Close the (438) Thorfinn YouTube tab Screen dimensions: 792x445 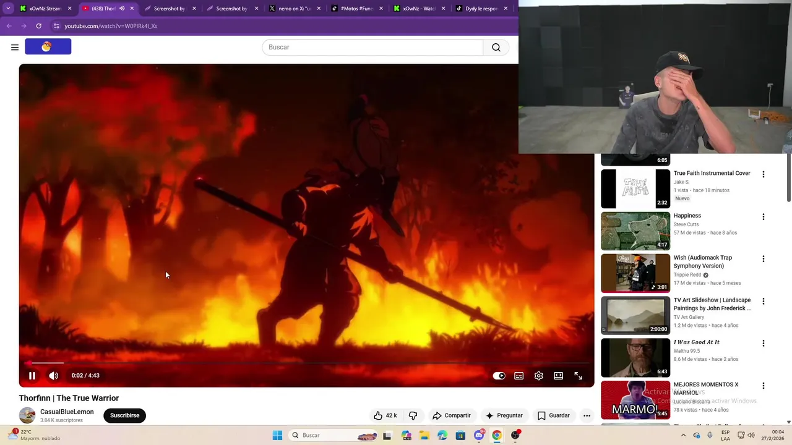click(x=132, y=9)
